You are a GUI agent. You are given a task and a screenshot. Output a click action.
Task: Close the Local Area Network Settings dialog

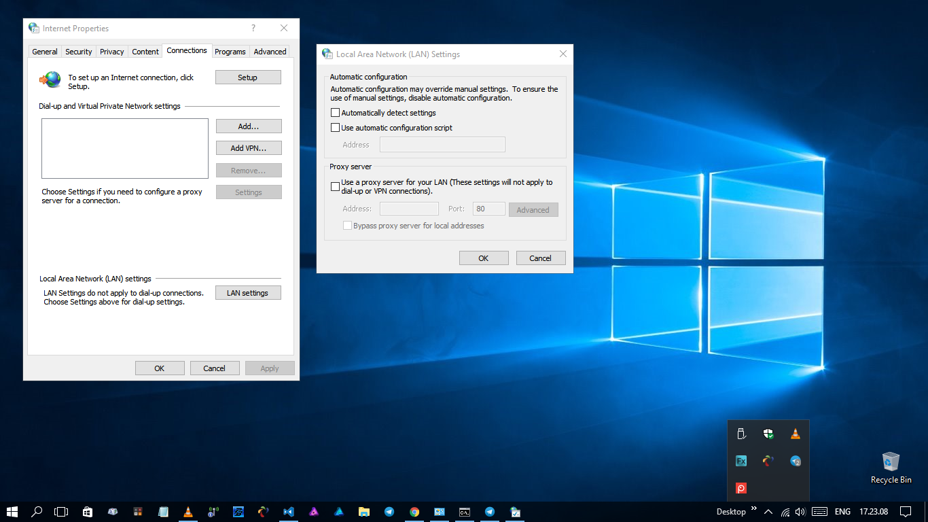(x=563, y=54)
